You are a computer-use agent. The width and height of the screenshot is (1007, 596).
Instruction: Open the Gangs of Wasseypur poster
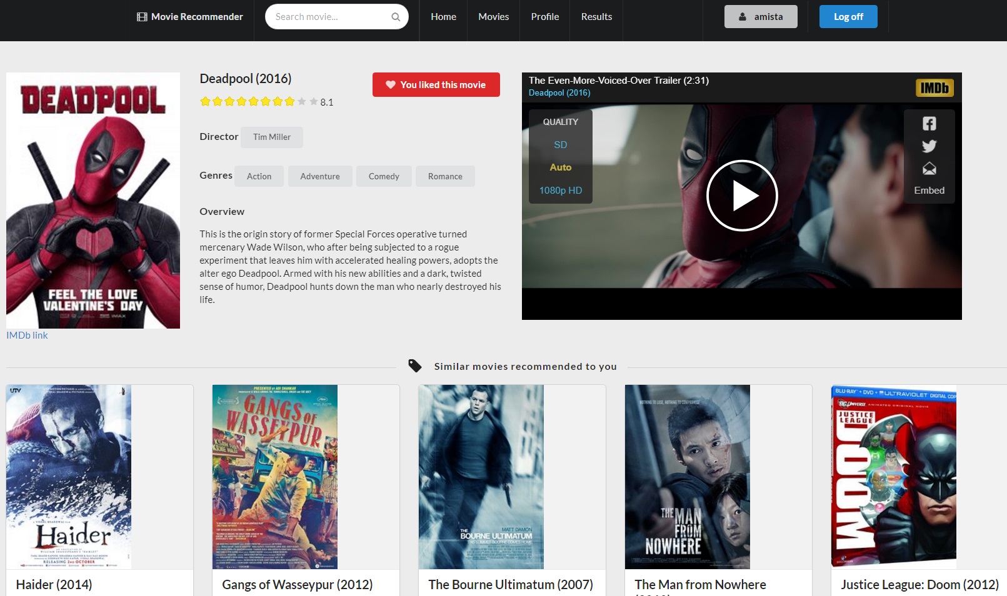point(275,477)
